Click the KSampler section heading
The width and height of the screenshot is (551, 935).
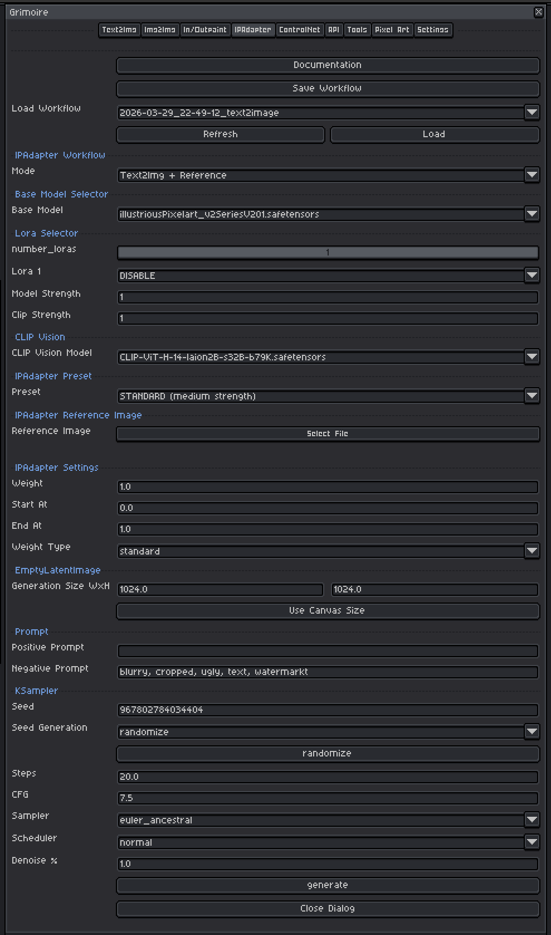click(36, 691)
